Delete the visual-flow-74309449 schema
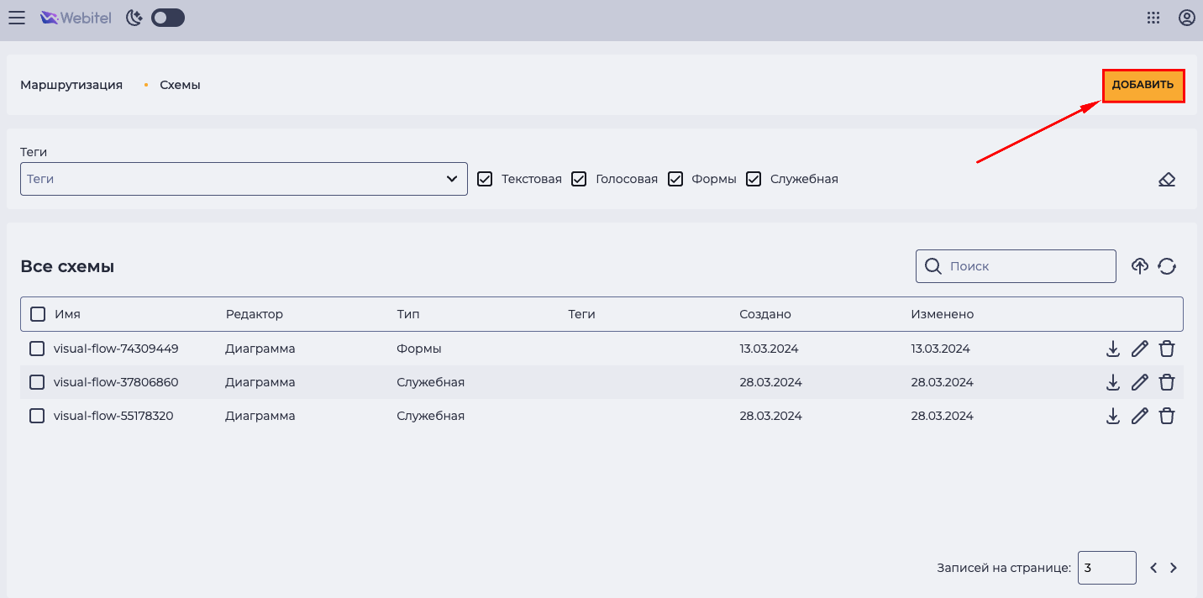 coord(1166,349)
